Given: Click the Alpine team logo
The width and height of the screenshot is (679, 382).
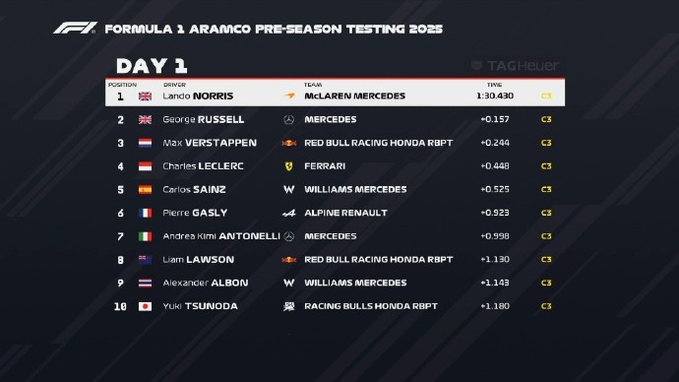Looking at the screenshot, I should [289, 213].
